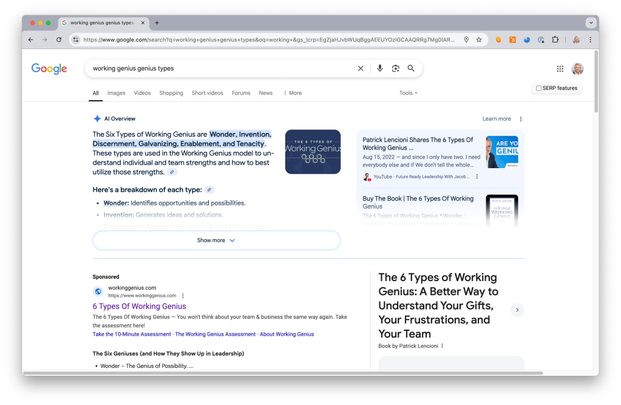Reload the current page
Viewport: 621px width, 405px height.
click(59, 39)
